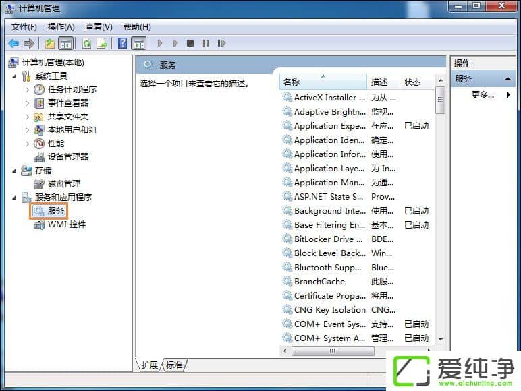Click the Up one level folder icon
Image resolution: width=521 pixels, height=391 pixels.
click(x=49, y=43)
